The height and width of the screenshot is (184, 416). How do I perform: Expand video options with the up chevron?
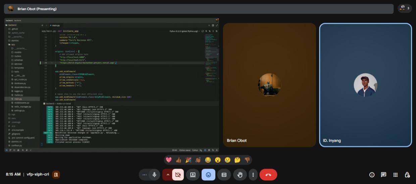point(167,175)
